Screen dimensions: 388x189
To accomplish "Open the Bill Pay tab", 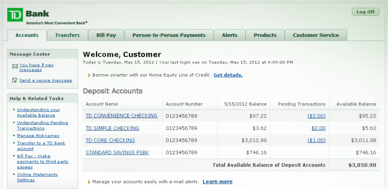I will (x=106, y=35).
